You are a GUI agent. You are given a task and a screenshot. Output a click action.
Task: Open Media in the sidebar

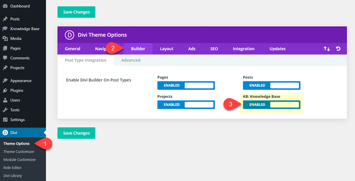(x=16, y=38)
